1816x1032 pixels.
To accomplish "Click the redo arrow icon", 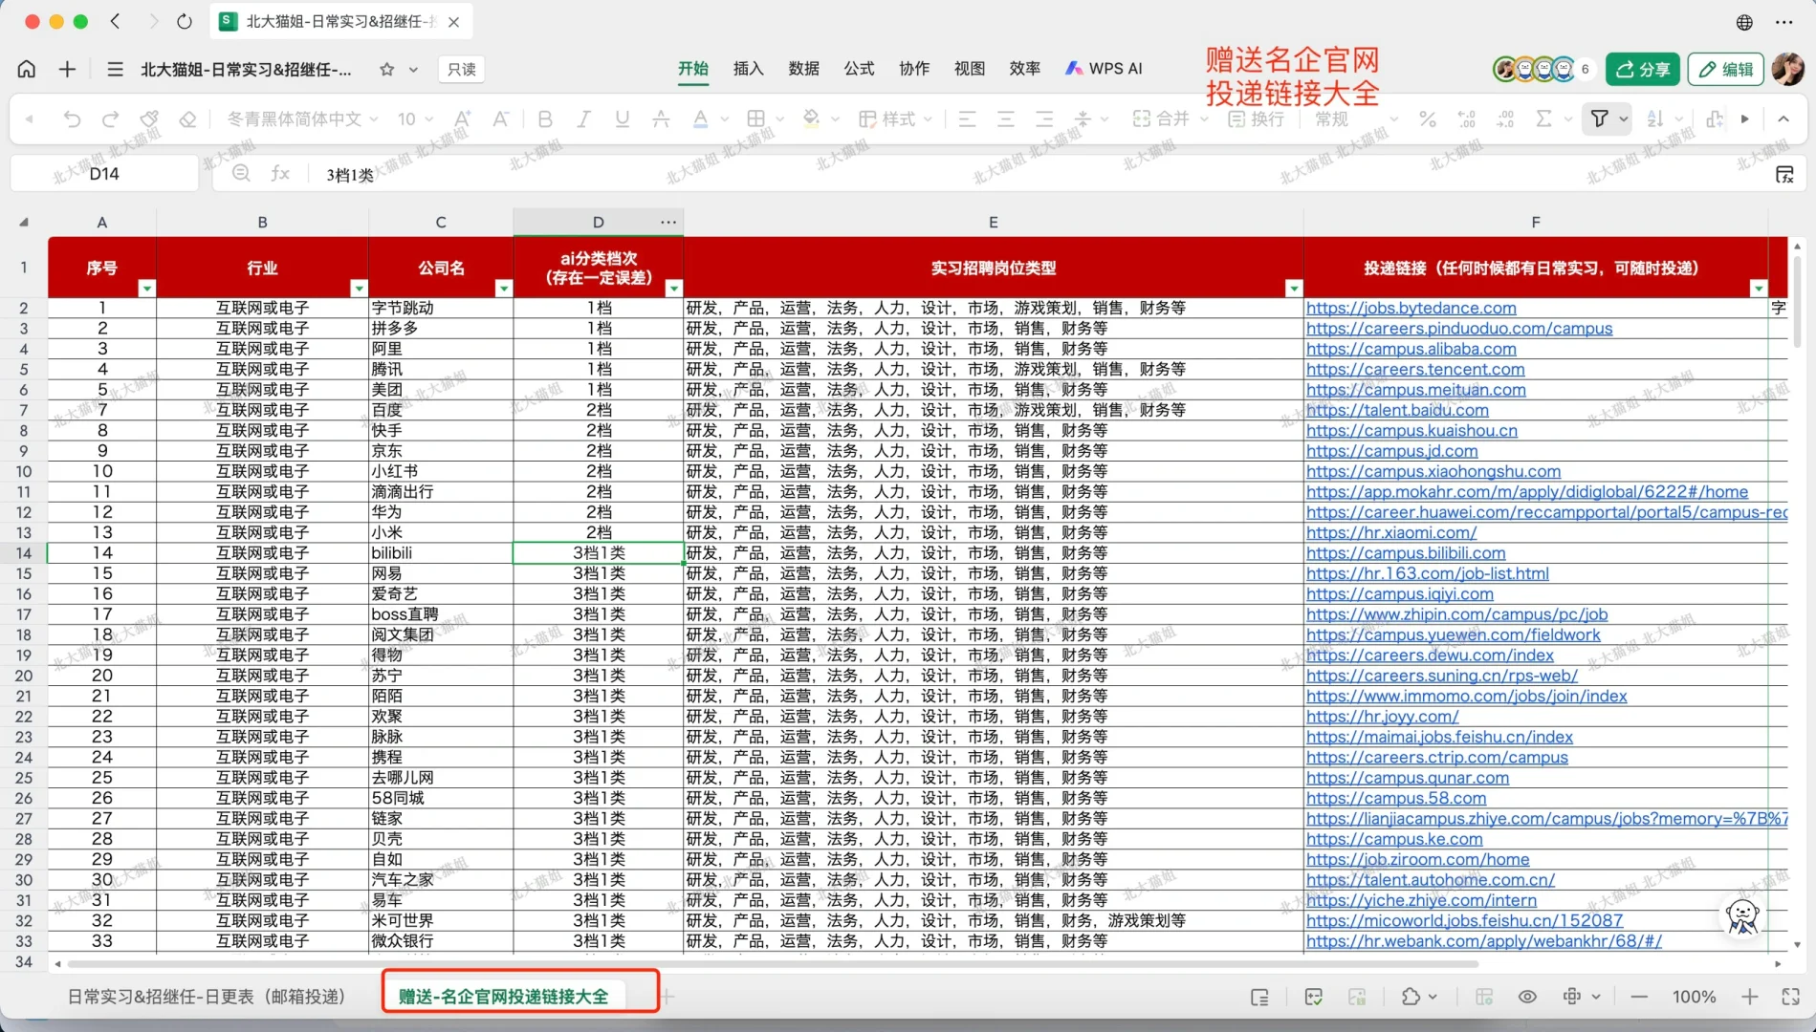I will (x=110, y=118).
